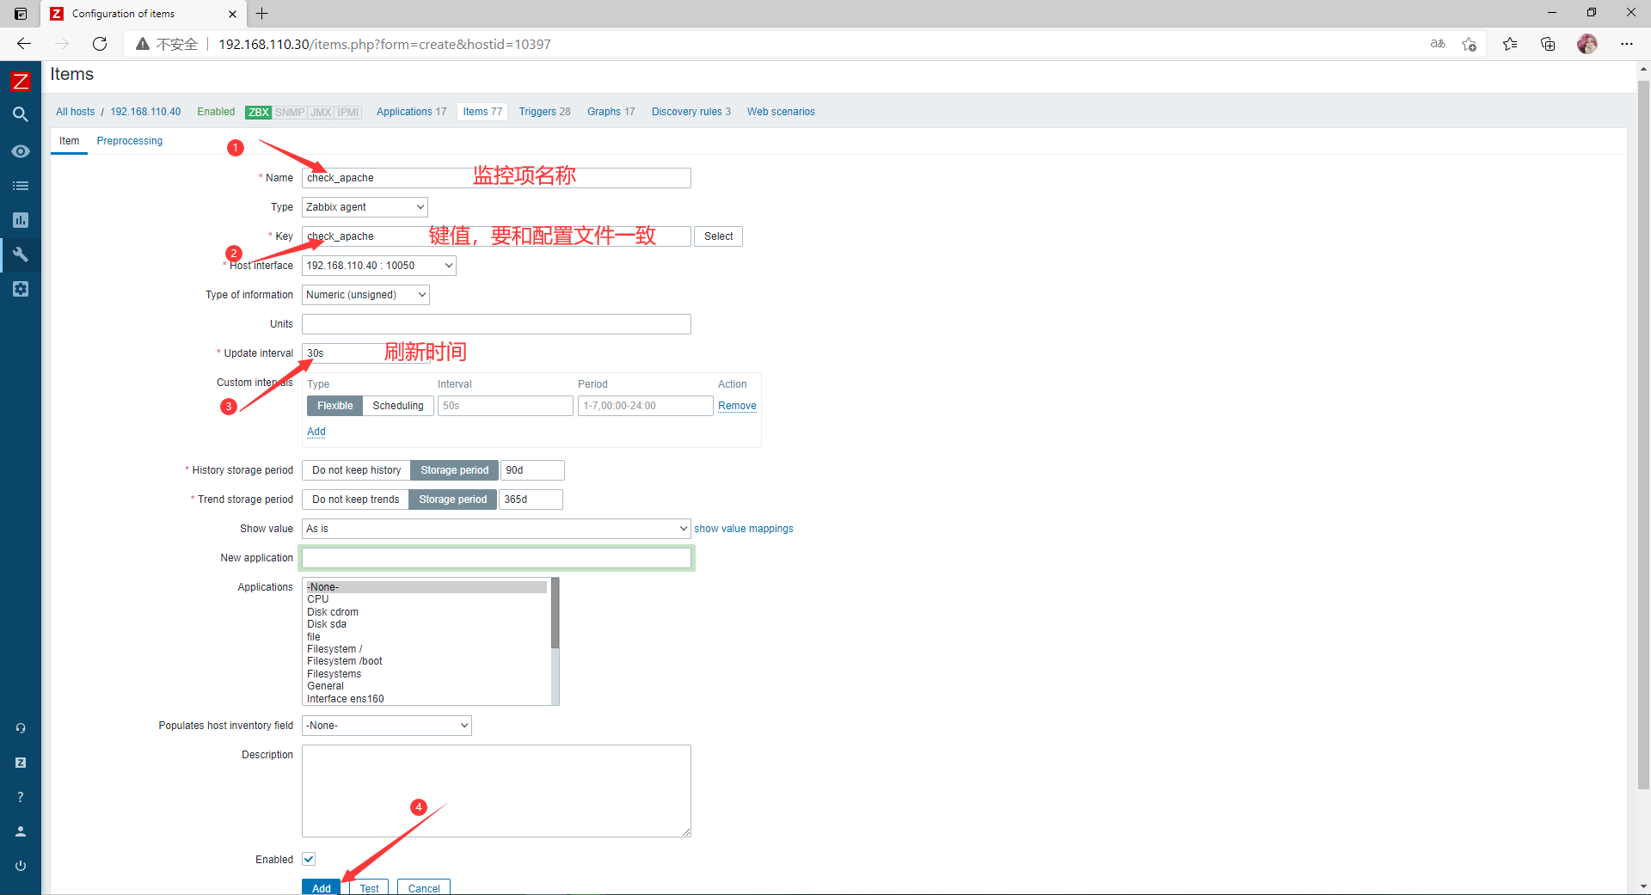Viewport: 1651px width, 895px height.
Task: Click the Sign out power icon
Action: point(21,866)
